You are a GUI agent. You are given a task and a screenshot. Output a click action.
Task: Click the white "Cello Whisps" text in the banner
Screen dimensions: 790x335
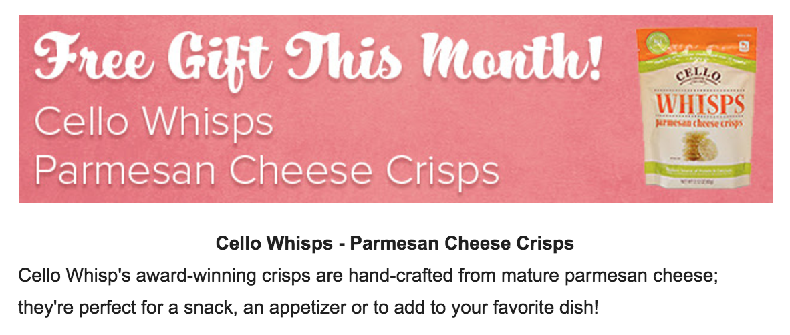coord(154,122)
